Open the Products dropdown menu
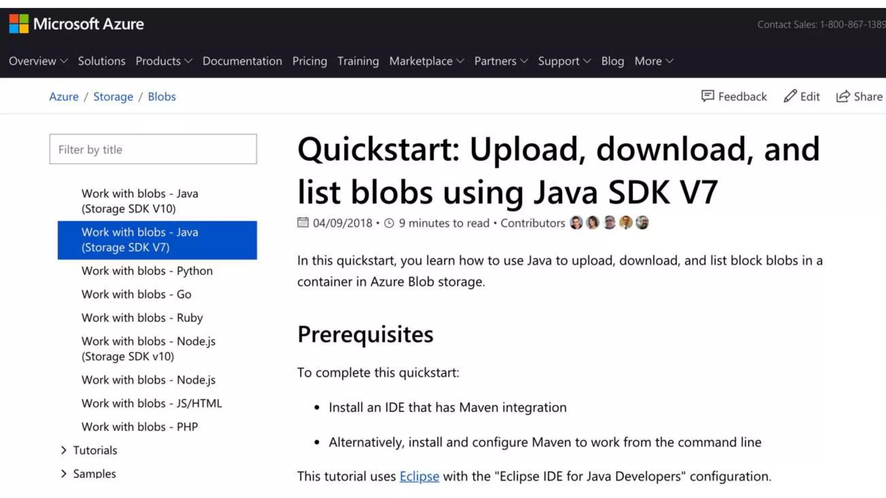The image size is (886, 498). (x=164, y=61)
